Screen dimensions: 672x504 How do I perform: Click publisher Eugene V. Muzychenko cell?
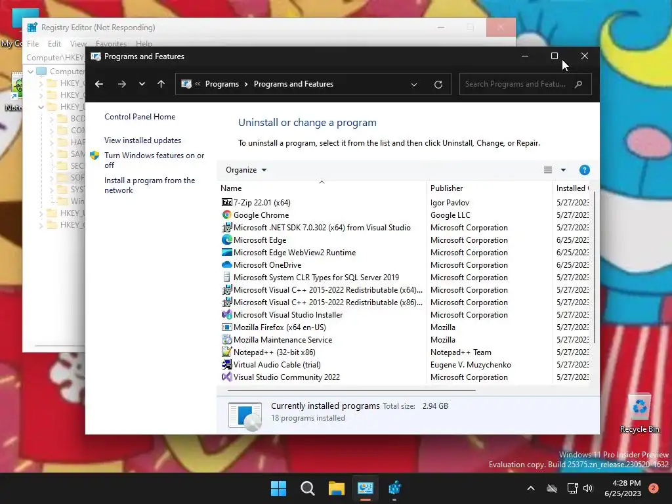tap(471, 364)
